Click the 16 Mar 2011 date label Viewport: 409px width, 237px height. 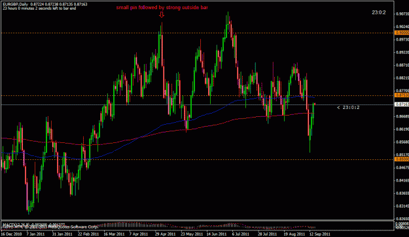(114, 234)
